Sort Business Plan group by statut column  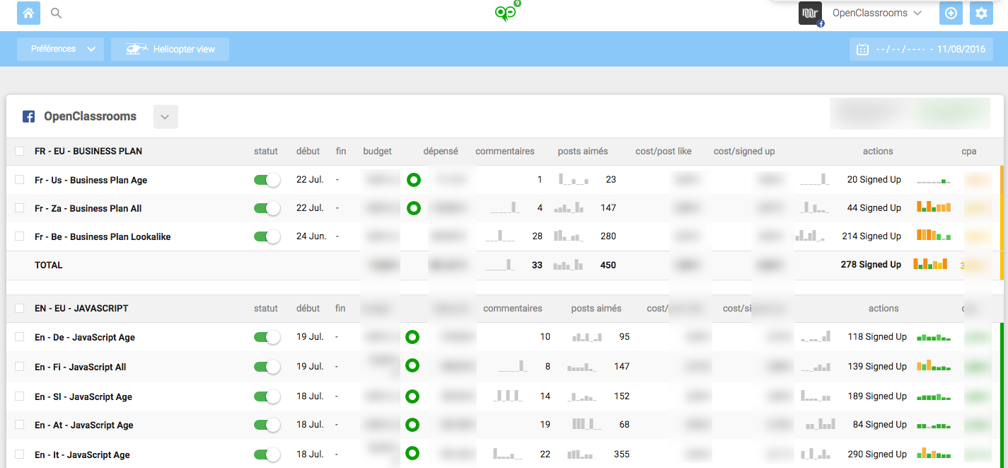(x=266, y=151)
